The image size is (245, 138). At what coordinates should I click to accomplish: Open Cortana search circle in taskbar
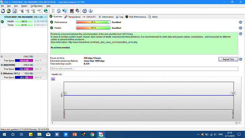(13, 134)
